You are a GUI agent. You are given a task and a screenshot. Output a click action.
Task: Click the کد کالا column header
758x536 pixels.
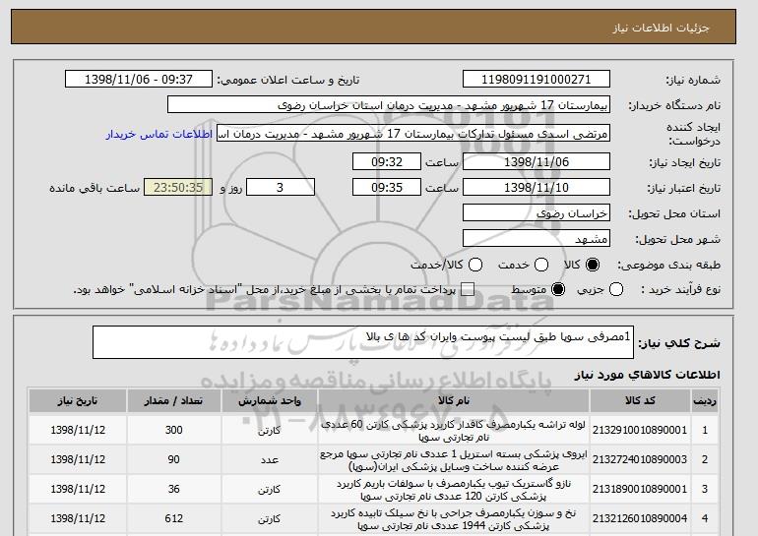coord(640,401)
